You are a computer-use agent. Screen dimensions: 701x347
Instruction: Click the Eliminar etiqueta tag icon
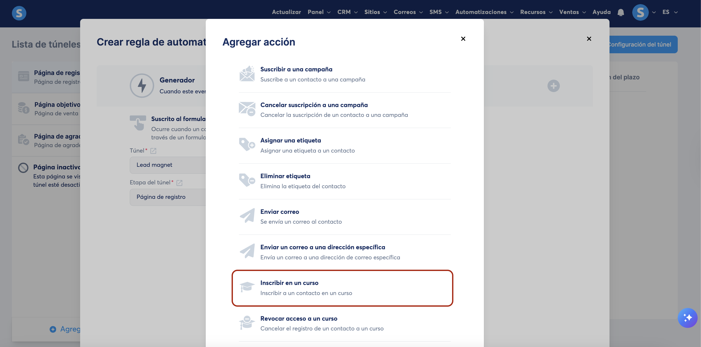click(x=247, y=180)
